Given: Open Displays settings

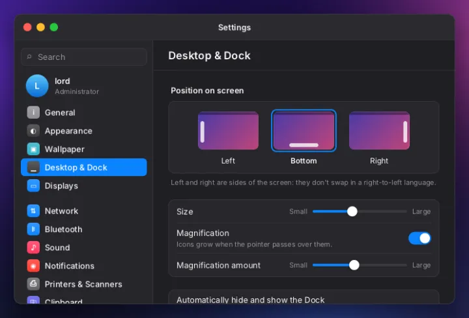Looking at the screenshot, I should tap(84, 186).
